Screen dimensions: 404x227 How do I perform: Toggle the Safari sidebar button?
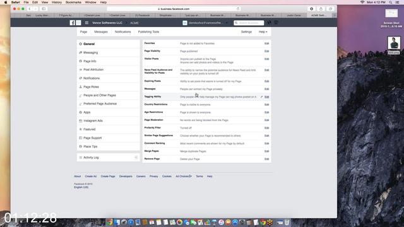tap(44, 9)
